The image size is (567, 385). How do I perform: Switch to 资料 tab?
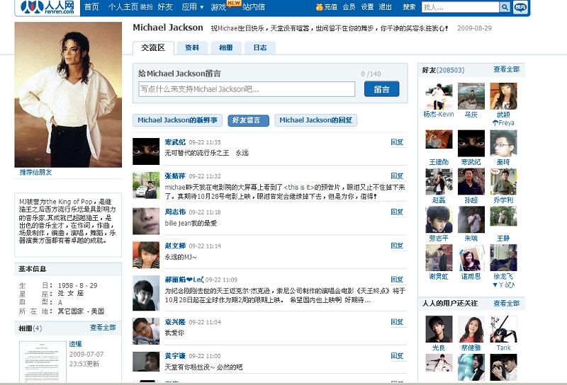coord(192,47)
